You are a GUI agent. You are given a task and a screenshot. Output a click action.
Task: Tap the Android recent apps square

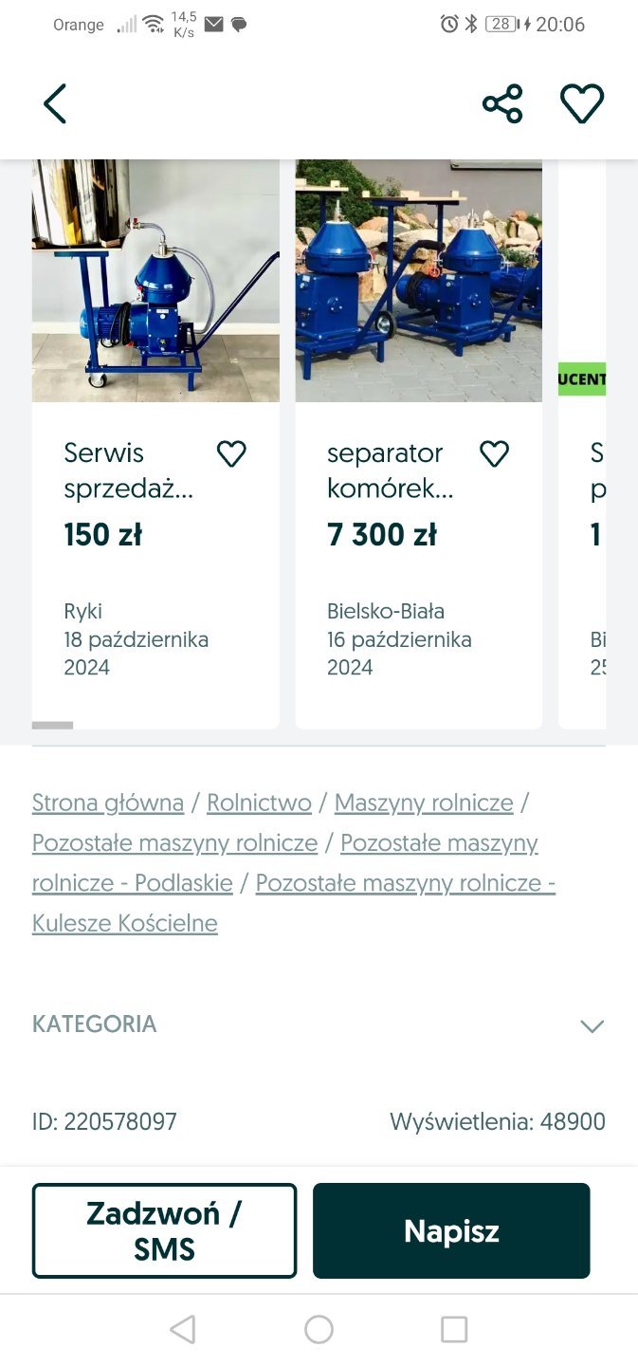click(x=454, y=1330)
